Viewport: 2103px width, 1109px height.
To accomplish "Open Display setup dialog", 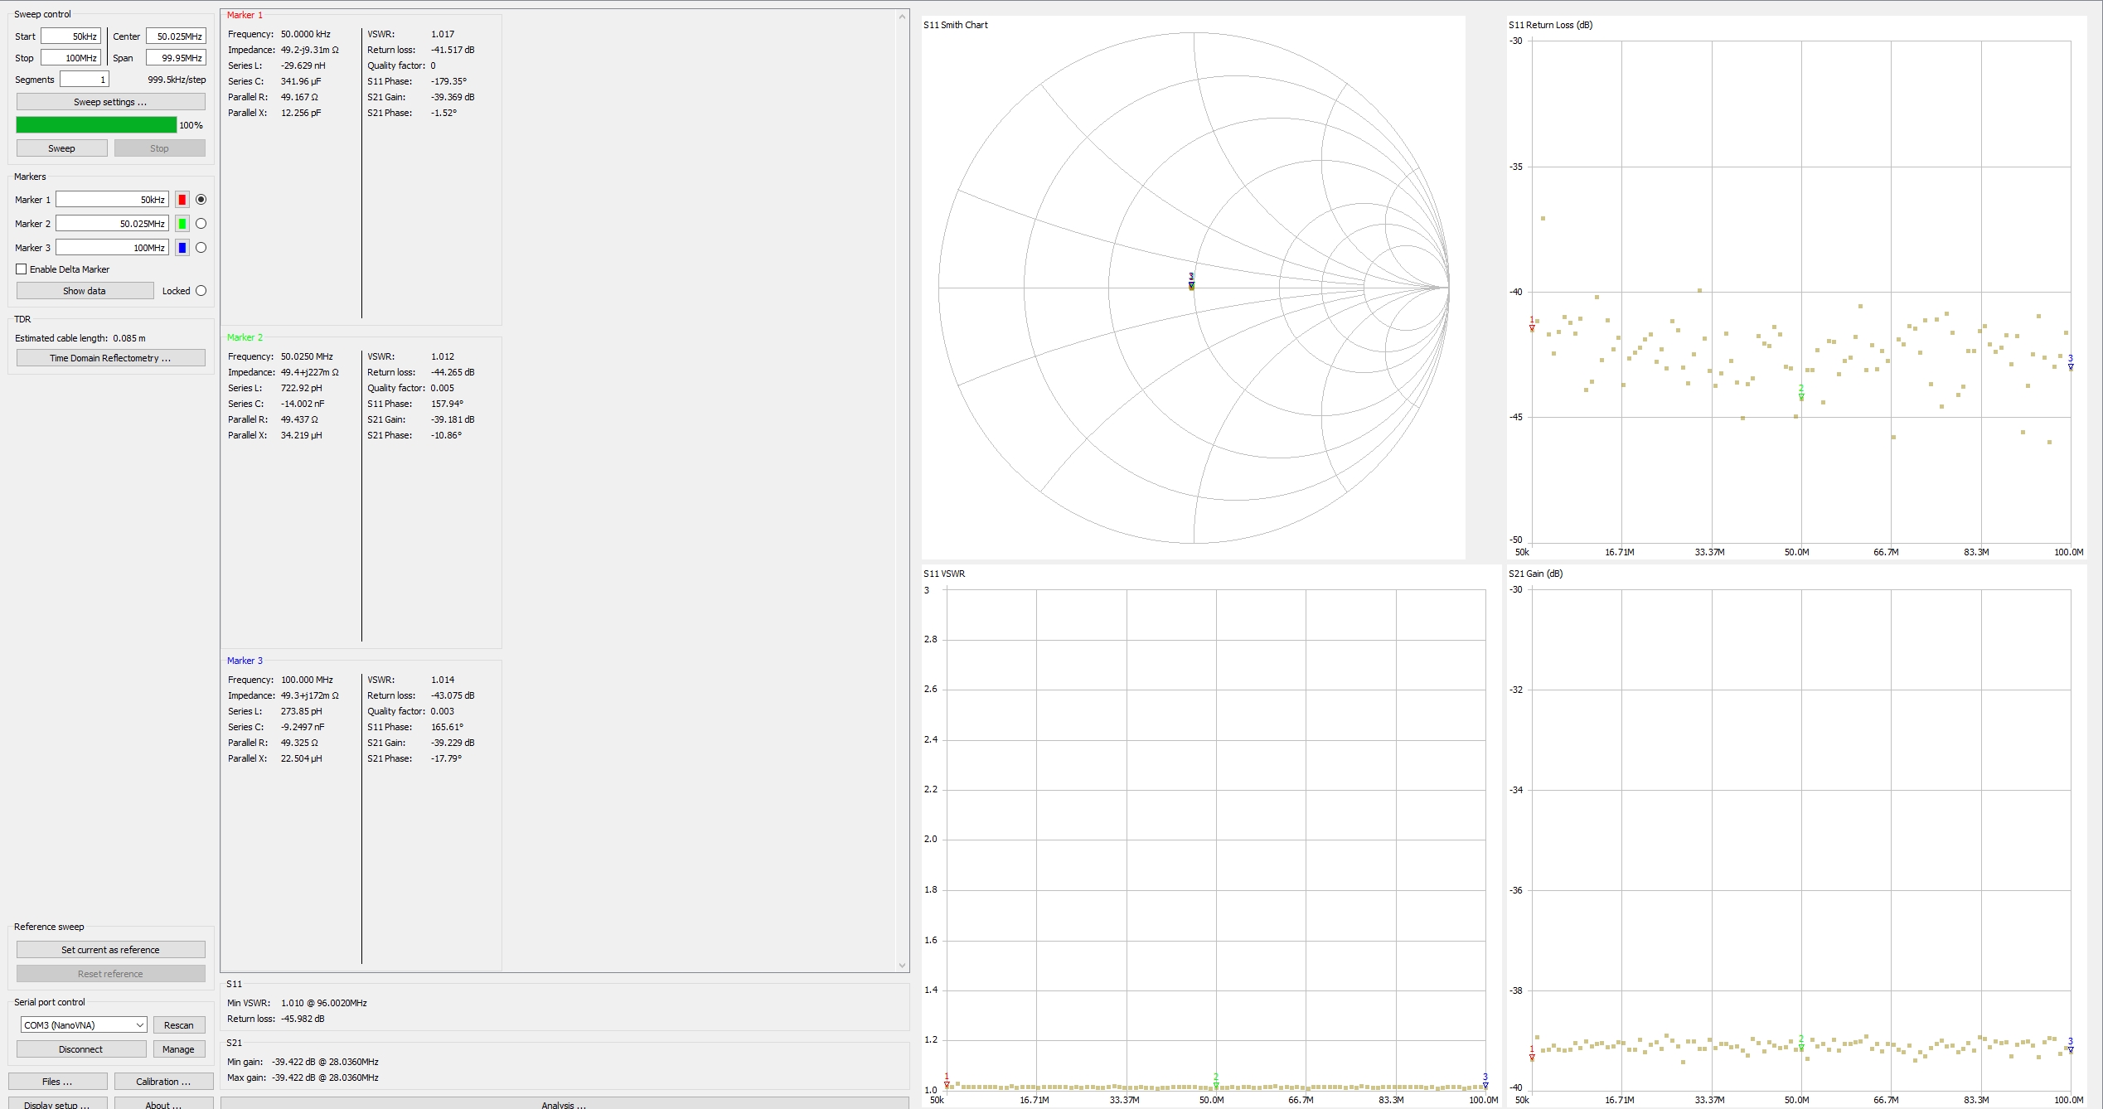I will tap(57, 1104).
